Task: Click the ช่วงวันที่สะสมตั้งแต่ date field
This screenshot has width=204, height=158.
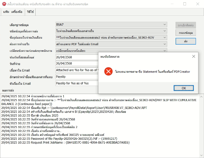Action: click(77, 57)
